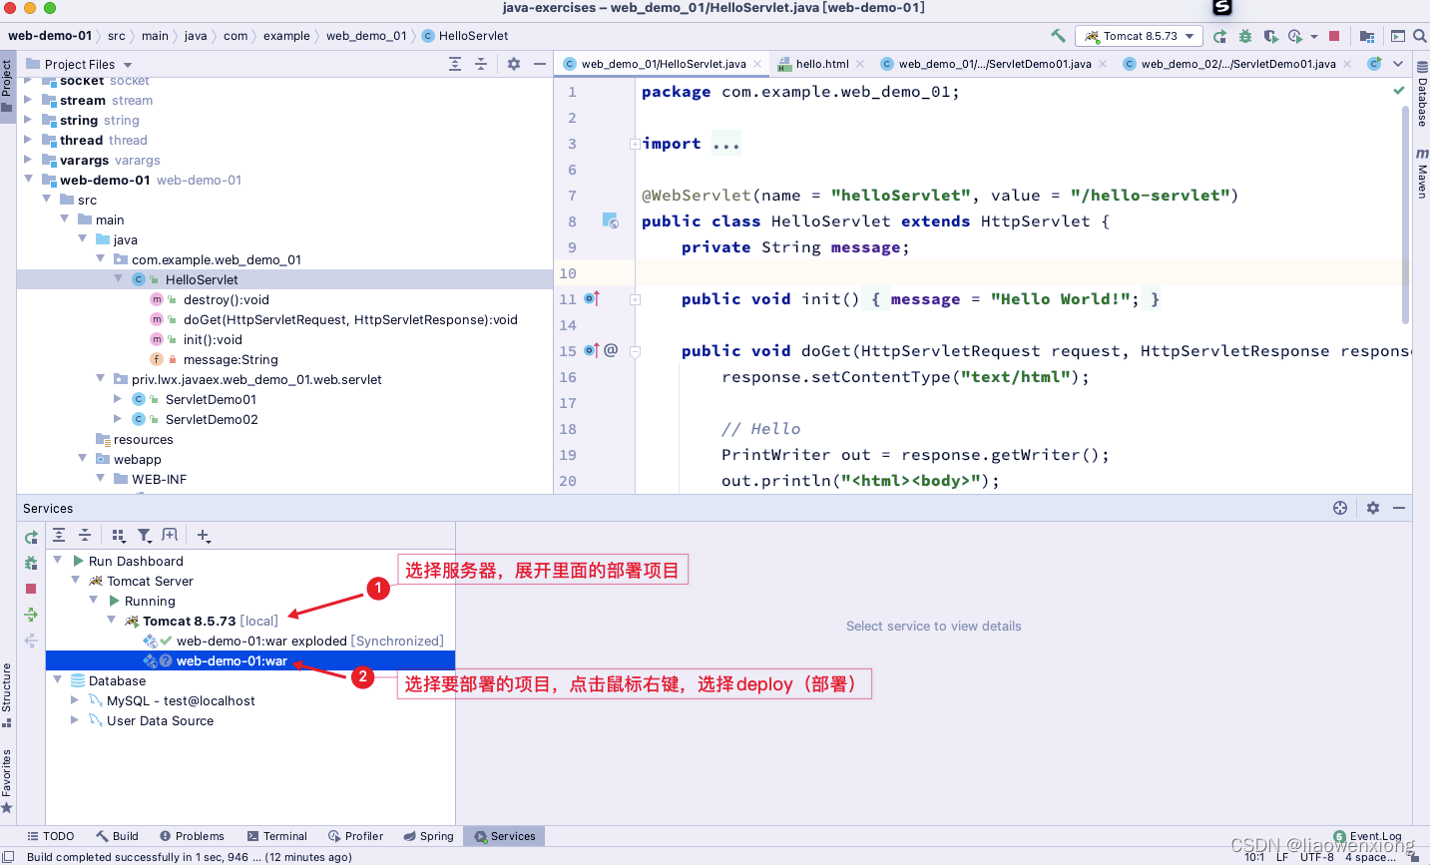Click the Debug rerun icon in the Services panel
Viewport: 1430px width, 865px height.
[31, 563]
